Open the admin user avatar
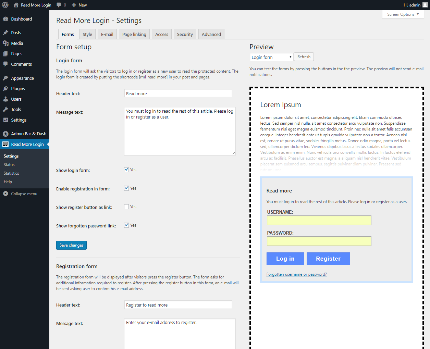430x349 pixels. coord(425,5)
